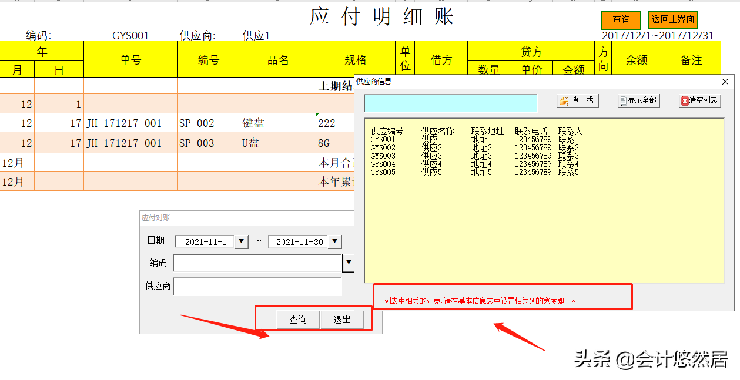Image resolution: width=740 pixels, height=380 pixels.
Task: Click the 品名 column header
Action: [278, 59]
